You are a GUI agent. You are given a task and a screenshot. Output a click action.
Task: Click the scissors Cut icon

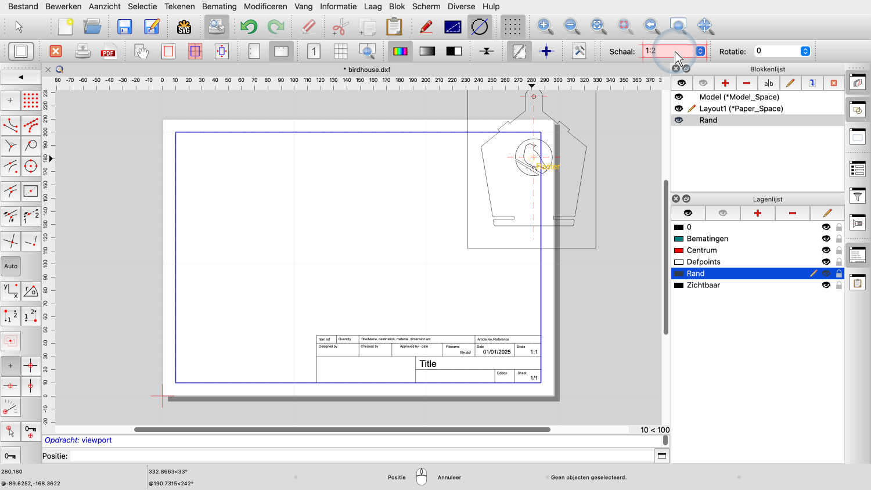point(340,27)
